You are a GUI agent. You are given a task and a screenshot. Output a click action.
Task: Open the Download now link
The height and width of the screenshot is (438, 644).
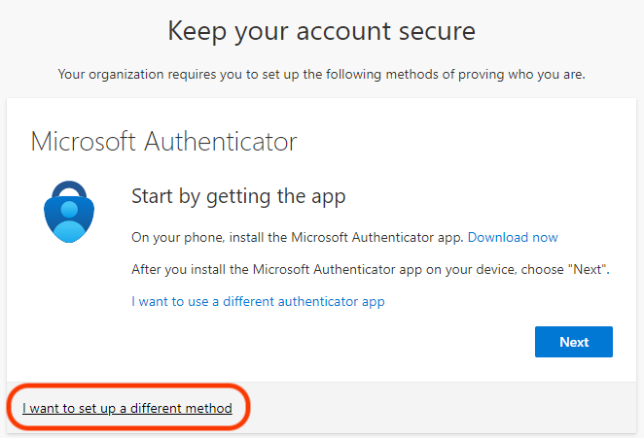[513, 237]
